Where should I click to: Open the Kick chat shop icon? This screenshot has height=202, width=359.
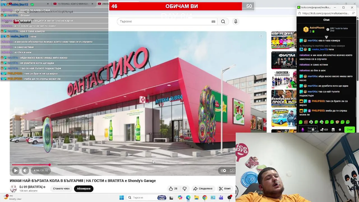pos(333,130)
